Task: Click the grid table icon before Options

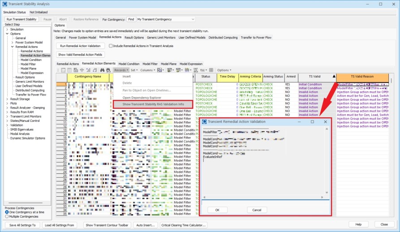Action: 211,70
